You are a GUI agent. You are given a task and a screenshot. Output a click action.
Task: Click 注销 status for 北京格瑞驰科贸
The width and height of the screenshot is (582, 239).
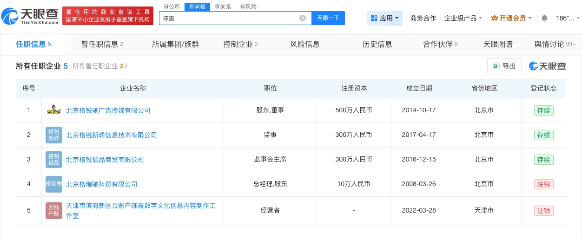543,184
